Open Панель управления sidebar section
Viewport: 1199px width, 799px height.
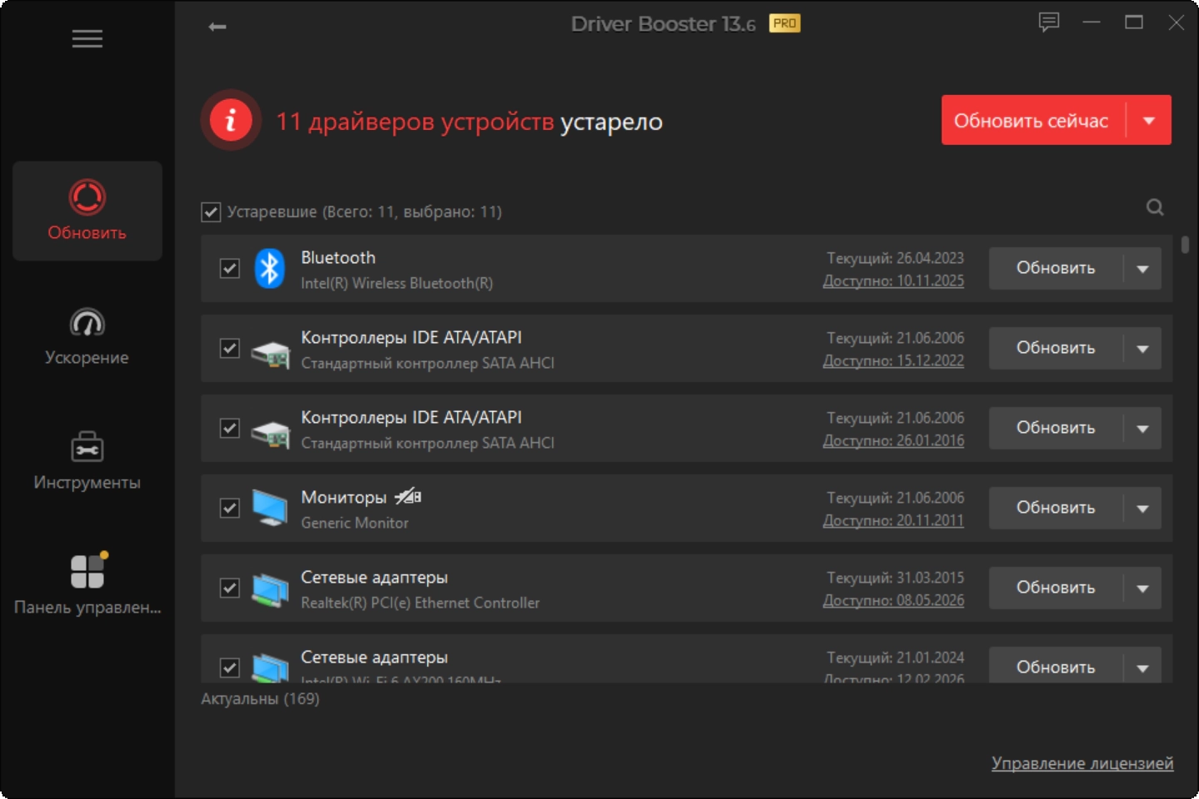tap(87, 584)
